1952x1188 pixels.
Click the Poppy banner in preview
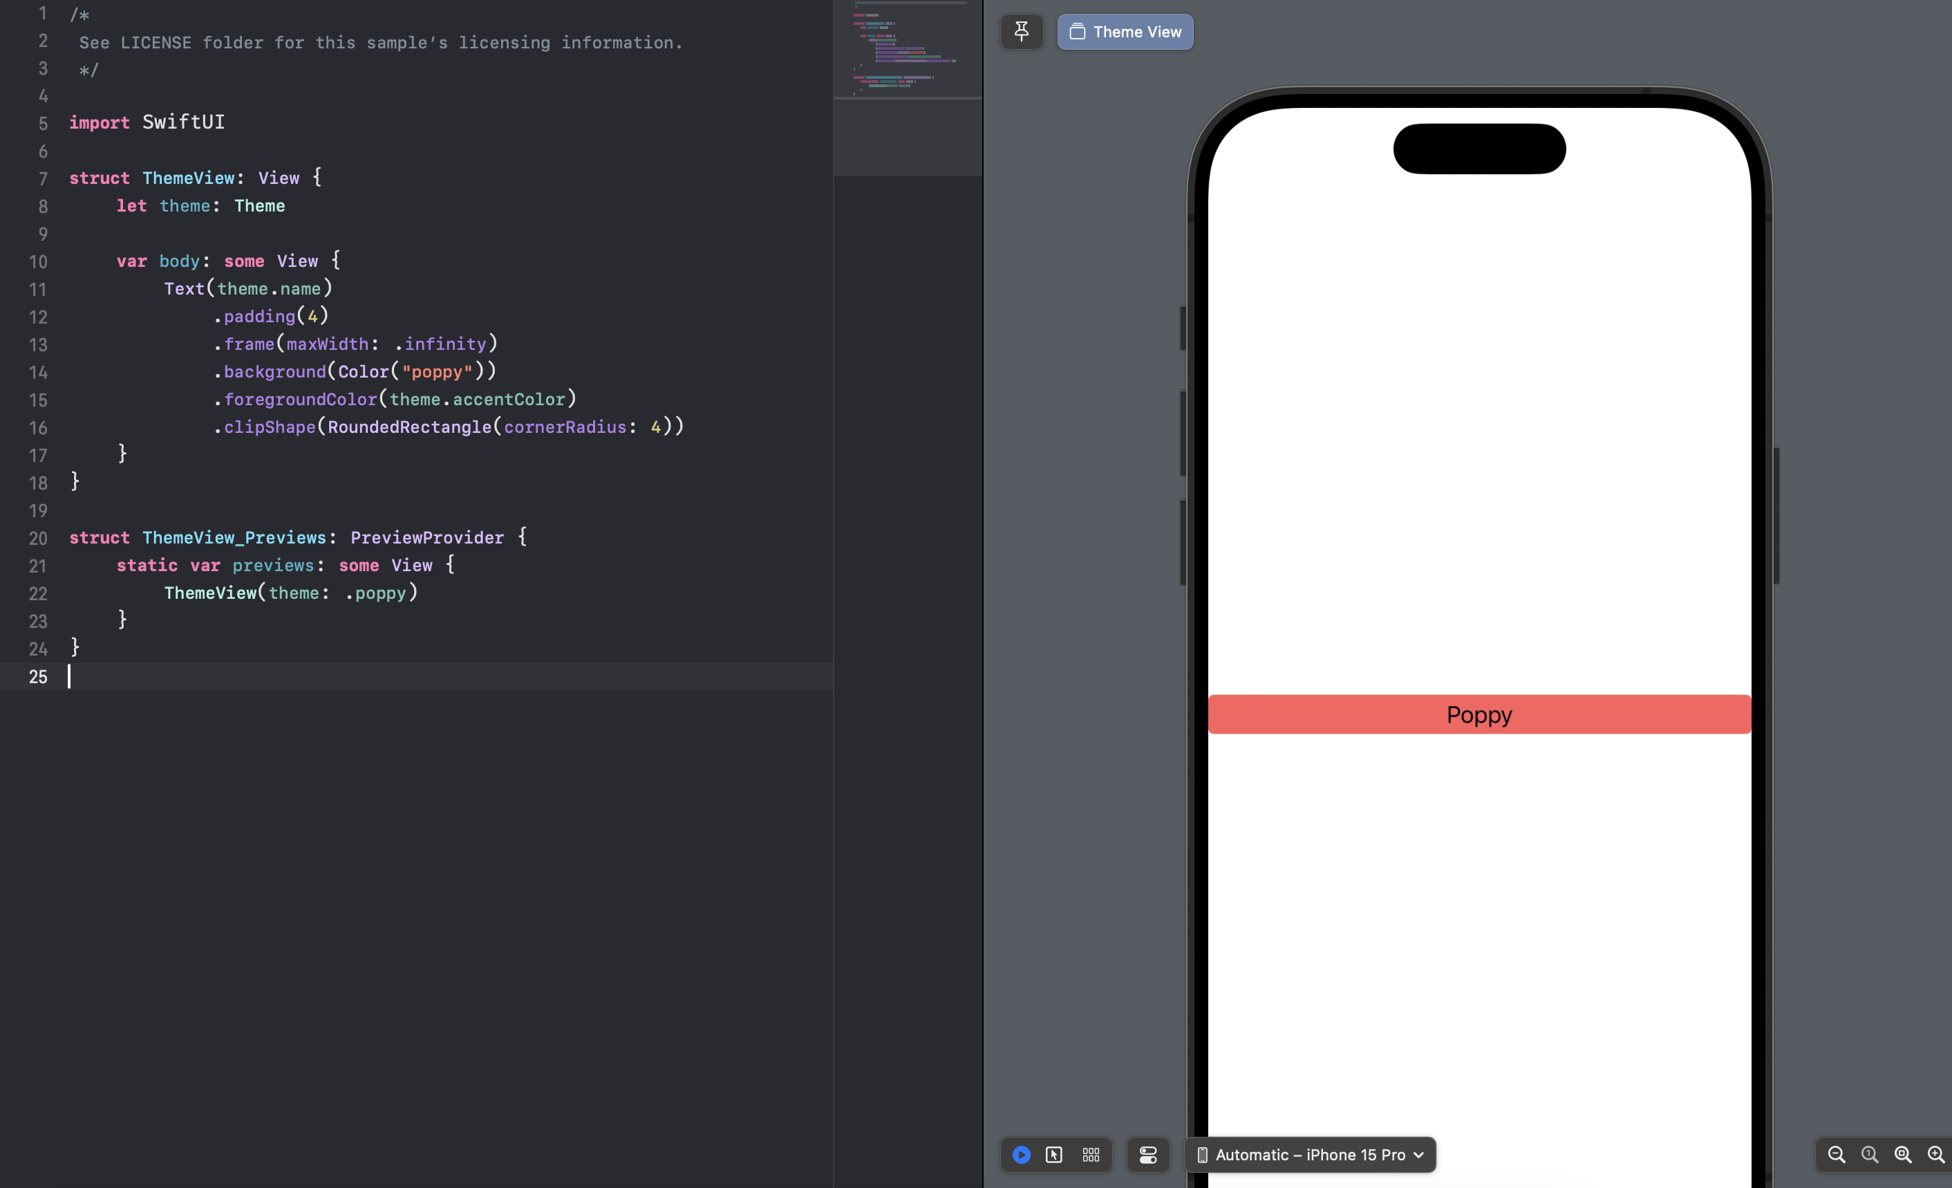coord(1479,715)
